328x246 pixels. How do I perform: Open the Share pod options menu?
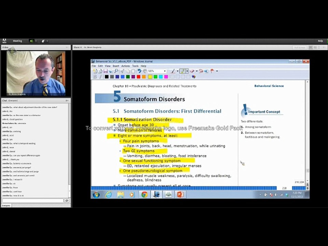click(324, 47)
